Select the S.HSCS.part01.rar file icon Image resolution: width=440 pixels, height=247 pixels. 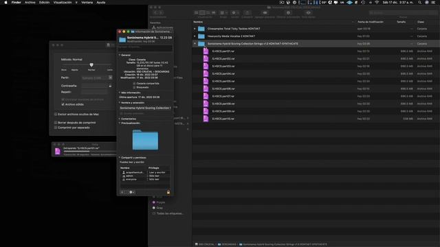click(x=206, y=51)
